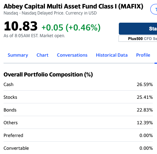157x154 pixels.
Task: Click the dark blue Start button
Action: point(138,29)
